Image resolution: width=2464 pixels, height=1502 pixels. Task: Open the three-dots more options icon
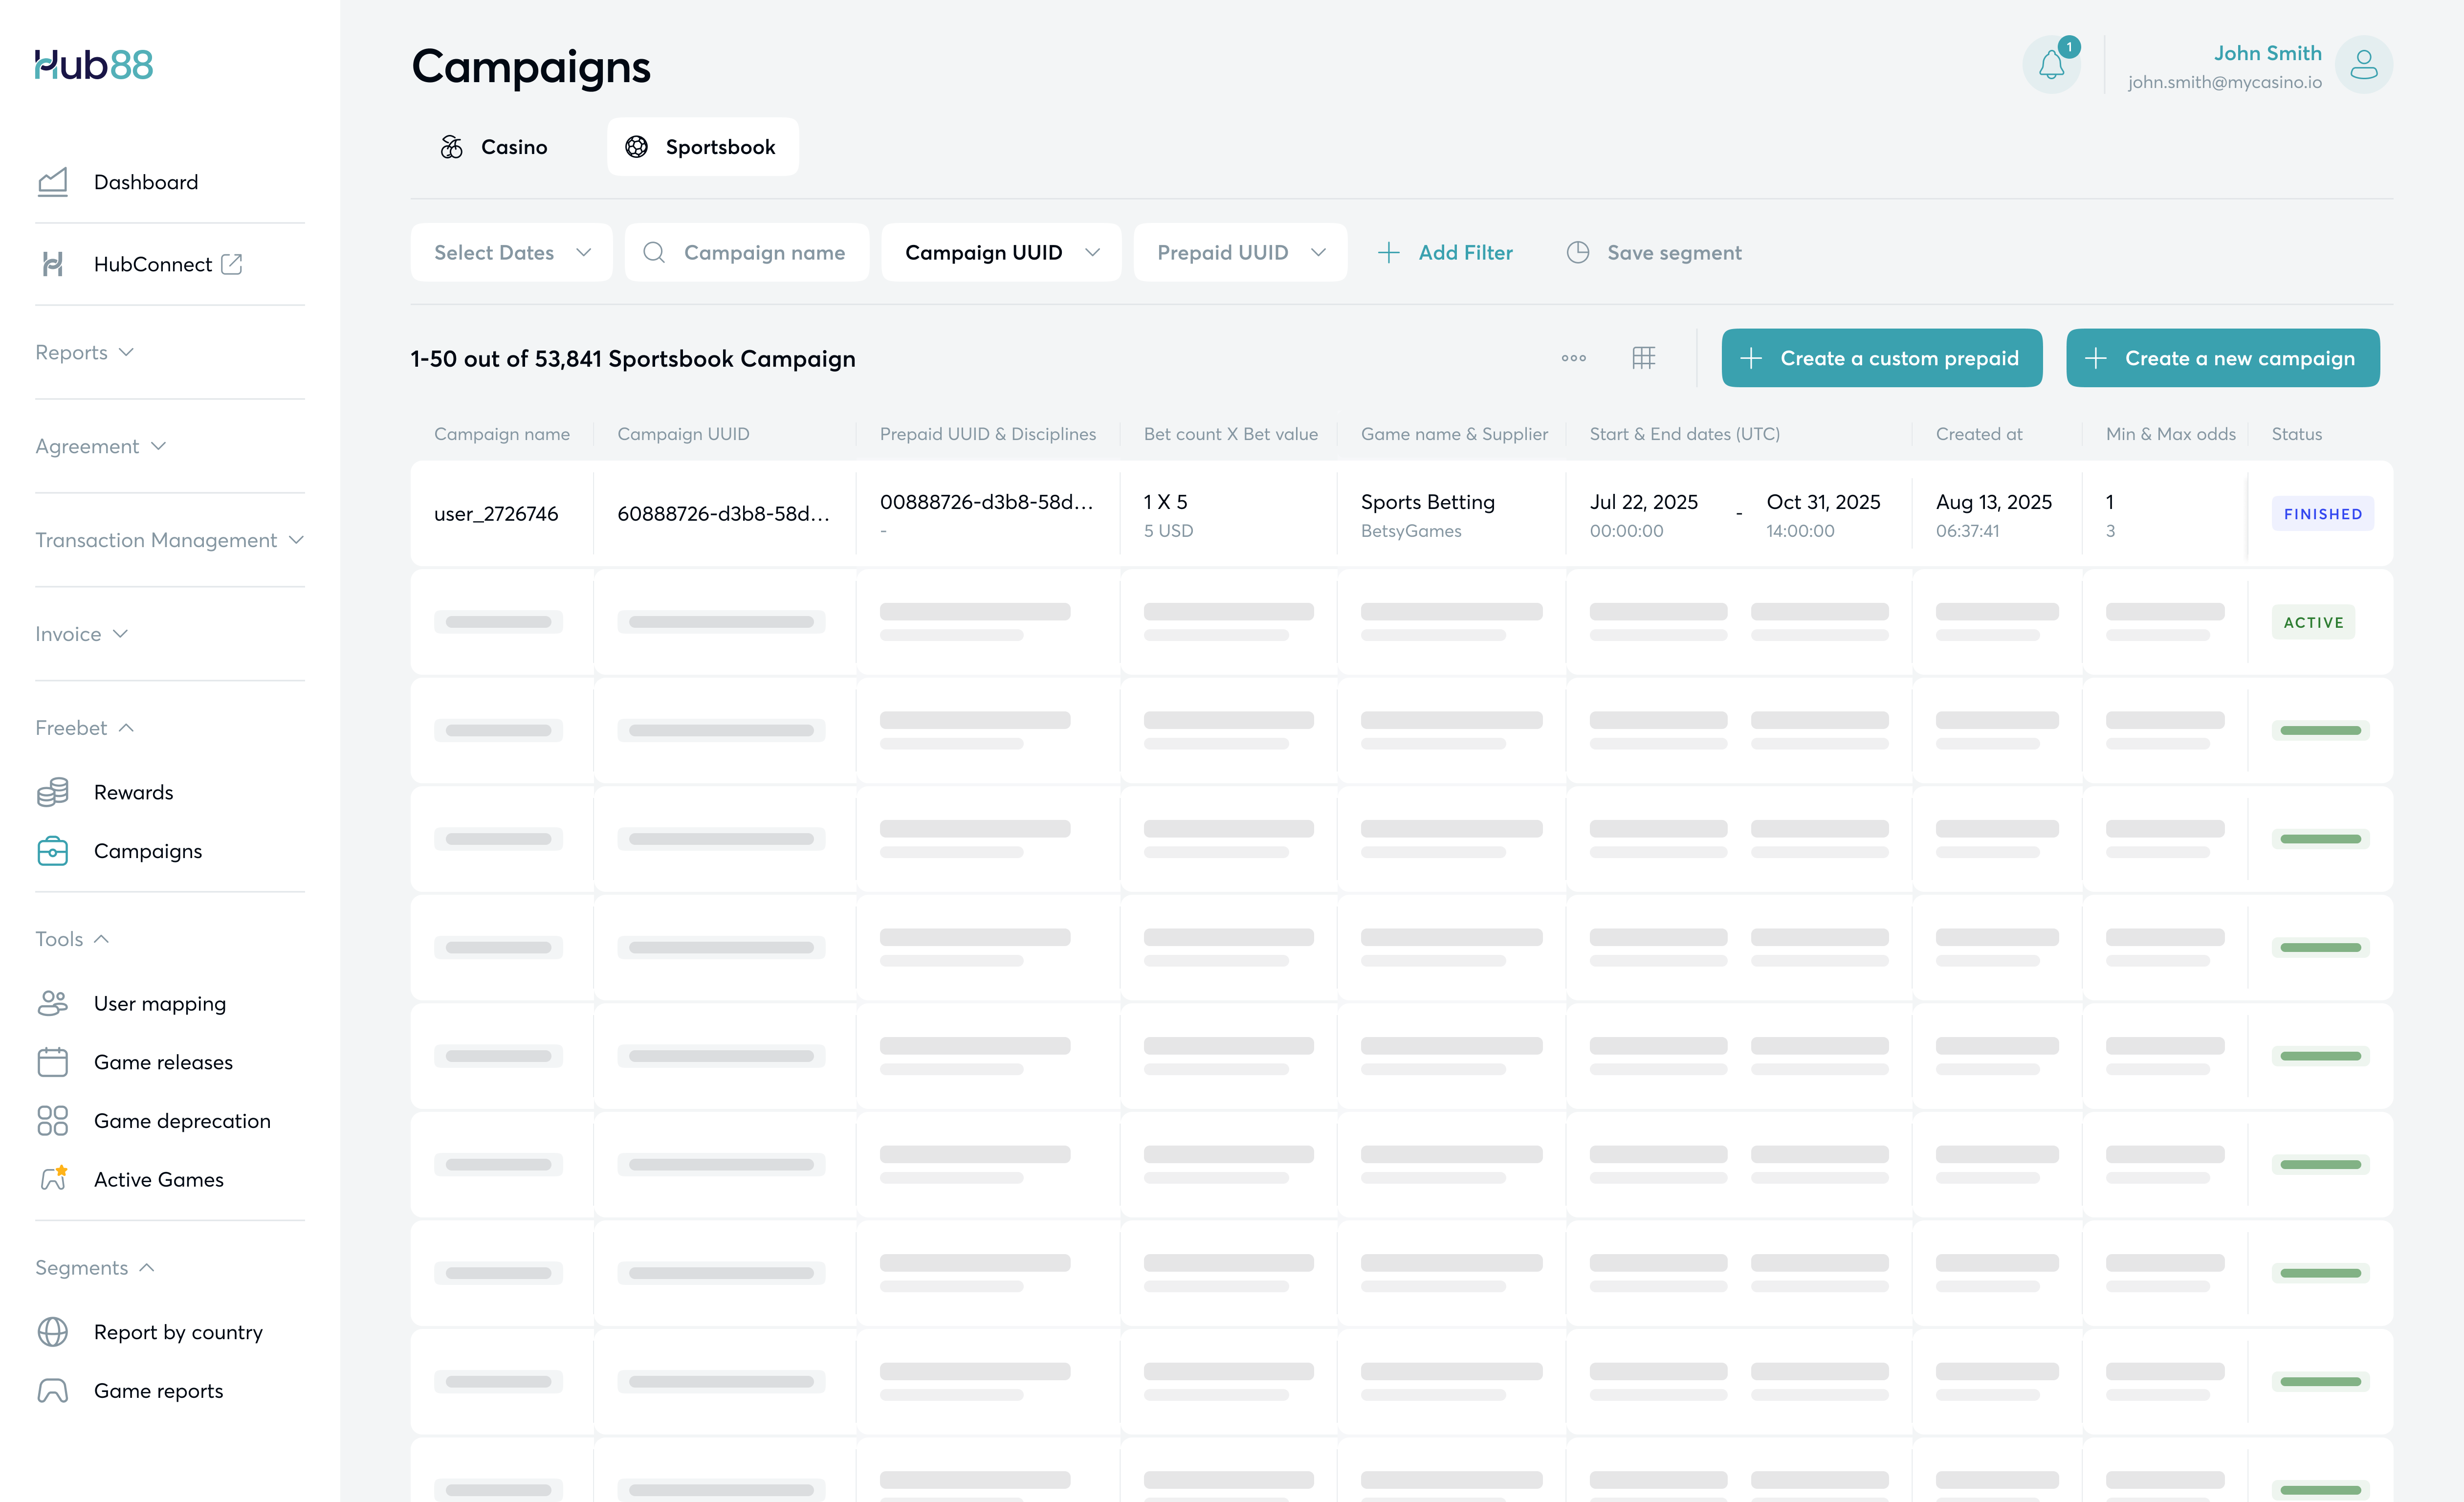1573,358
